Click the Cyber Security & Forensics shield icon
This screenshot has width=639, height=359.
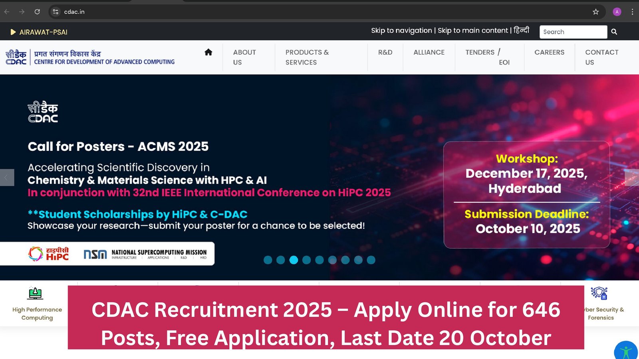[599, 294]
